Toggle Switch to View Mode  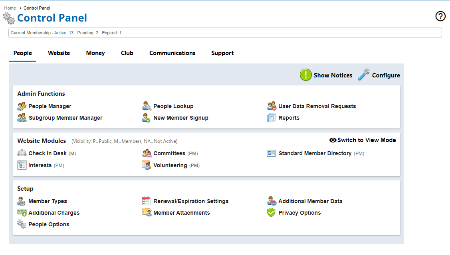point(363,140)
